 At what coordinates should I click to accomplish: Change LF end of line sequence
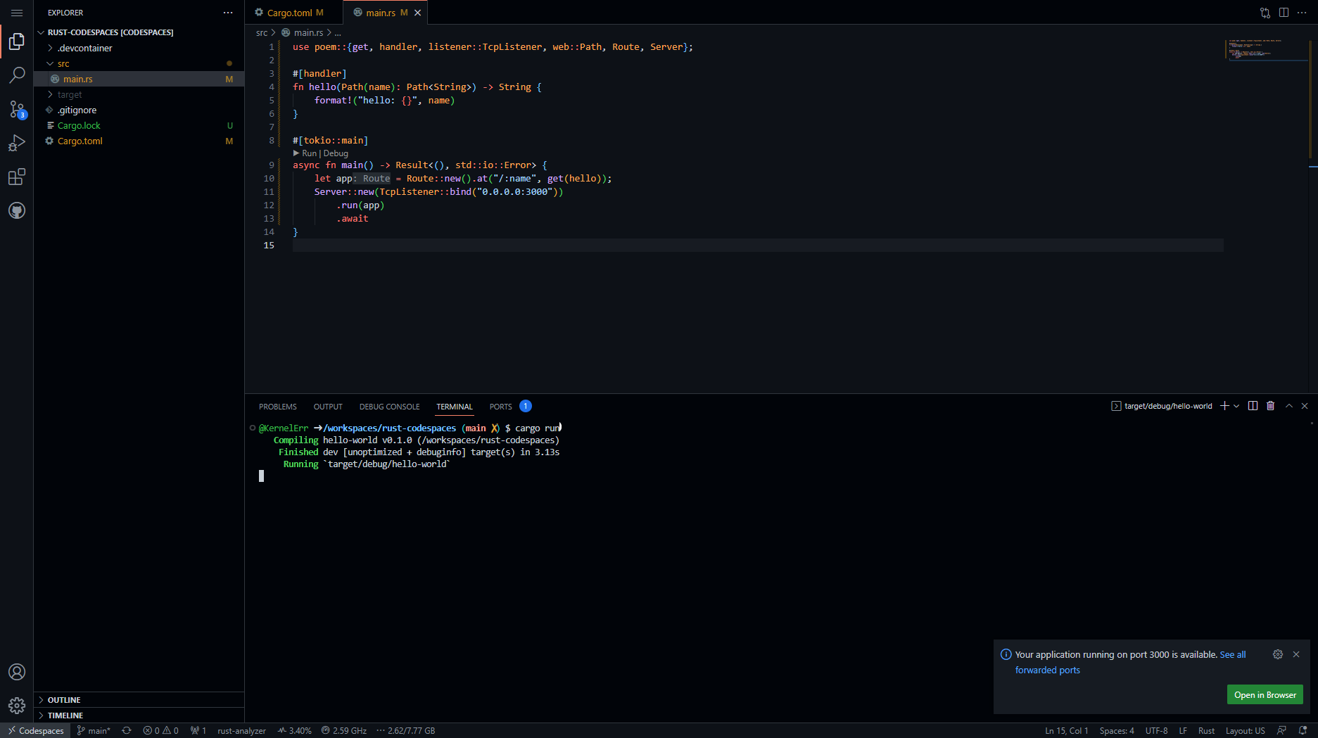point(1183,730)
